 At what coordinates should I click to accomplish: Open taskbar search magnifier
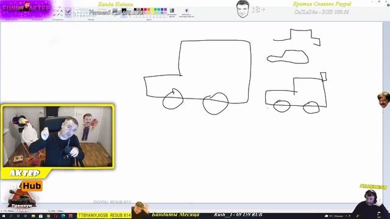coord(11,216)
